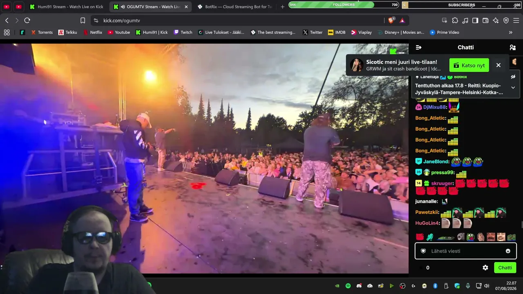The height and width of the screenshot is (294, 523).
Task: Click the JaneBlond username in chat
Action: 436,162
